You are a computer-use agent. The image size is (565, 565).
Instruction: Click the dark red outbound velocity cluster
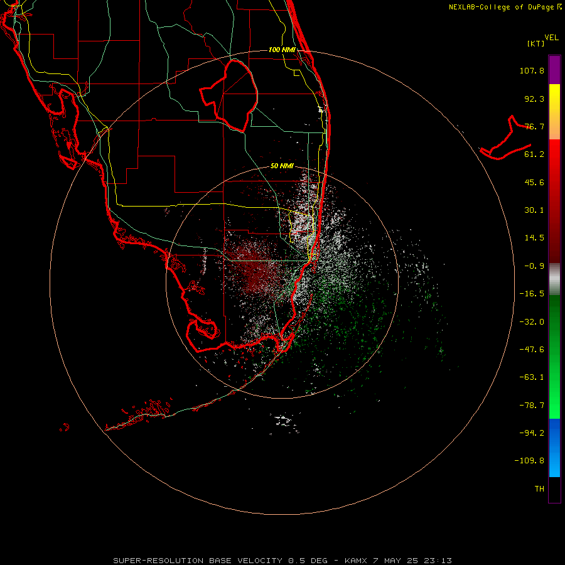click(x=257, y=269)
